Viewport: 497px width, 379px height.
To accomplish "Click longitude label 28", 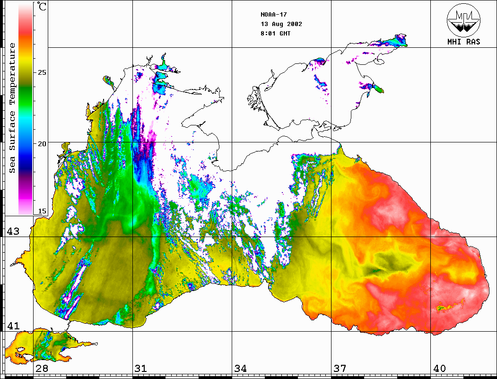I will 42,369.
